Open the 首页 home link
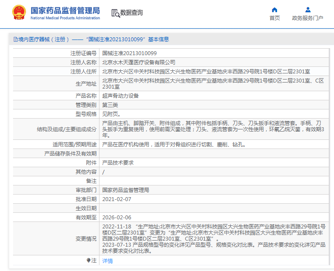This screenshot has height=271, width=334. [274, 18]
